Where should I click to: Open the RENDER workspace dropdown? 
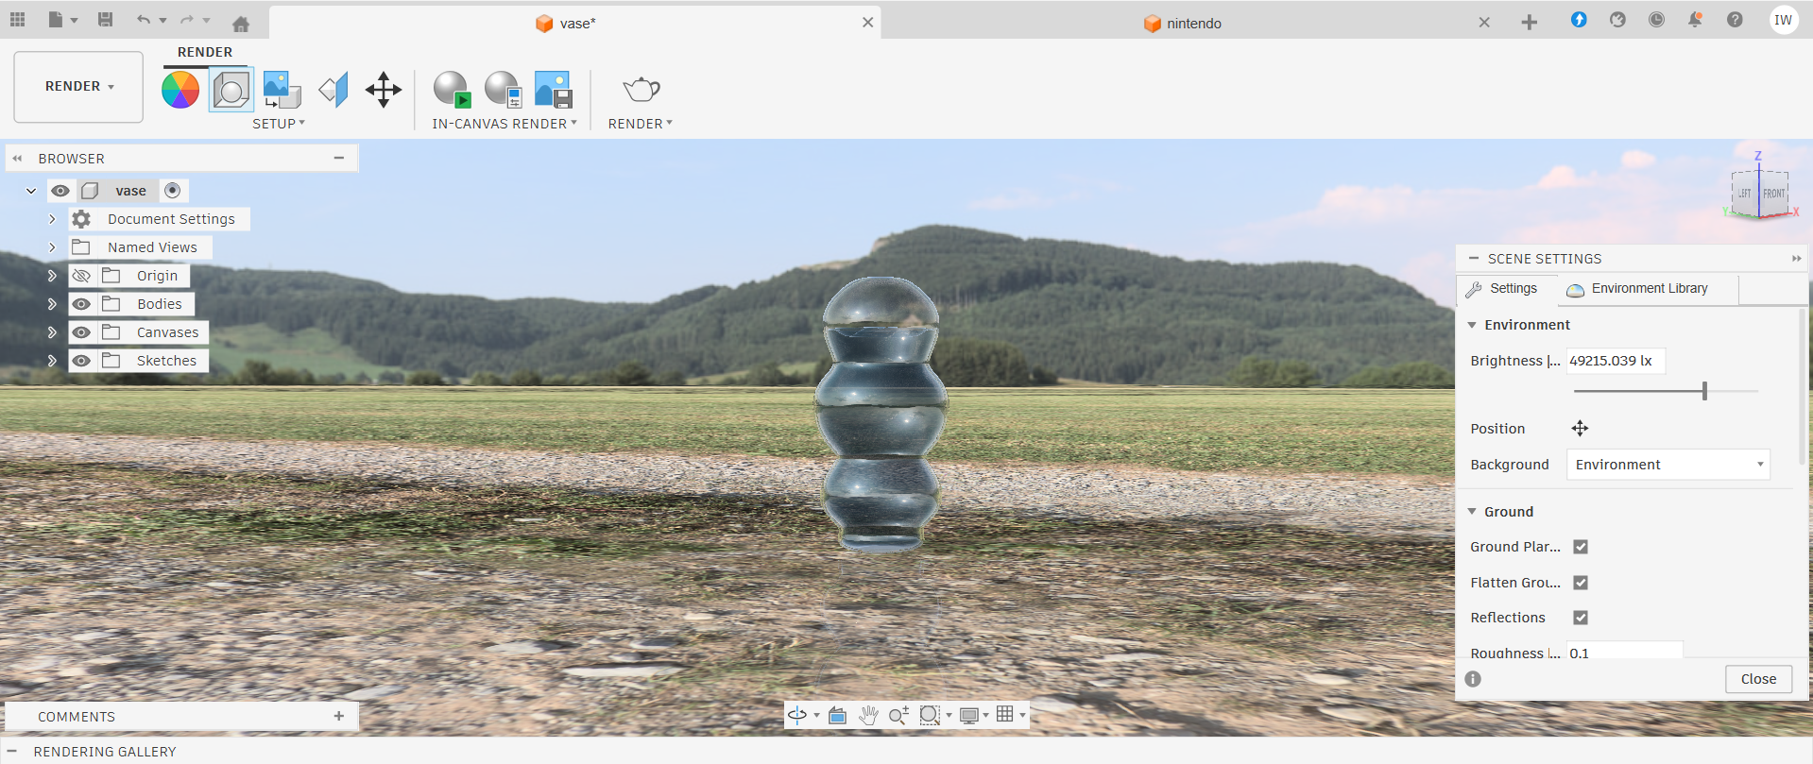click(79, 87)
